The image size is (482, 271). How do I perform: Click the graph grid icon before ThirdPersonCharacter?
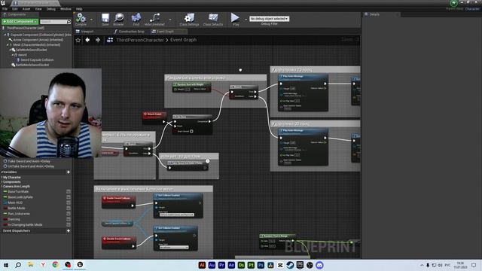pyautogui.click(x=110, y=40)
